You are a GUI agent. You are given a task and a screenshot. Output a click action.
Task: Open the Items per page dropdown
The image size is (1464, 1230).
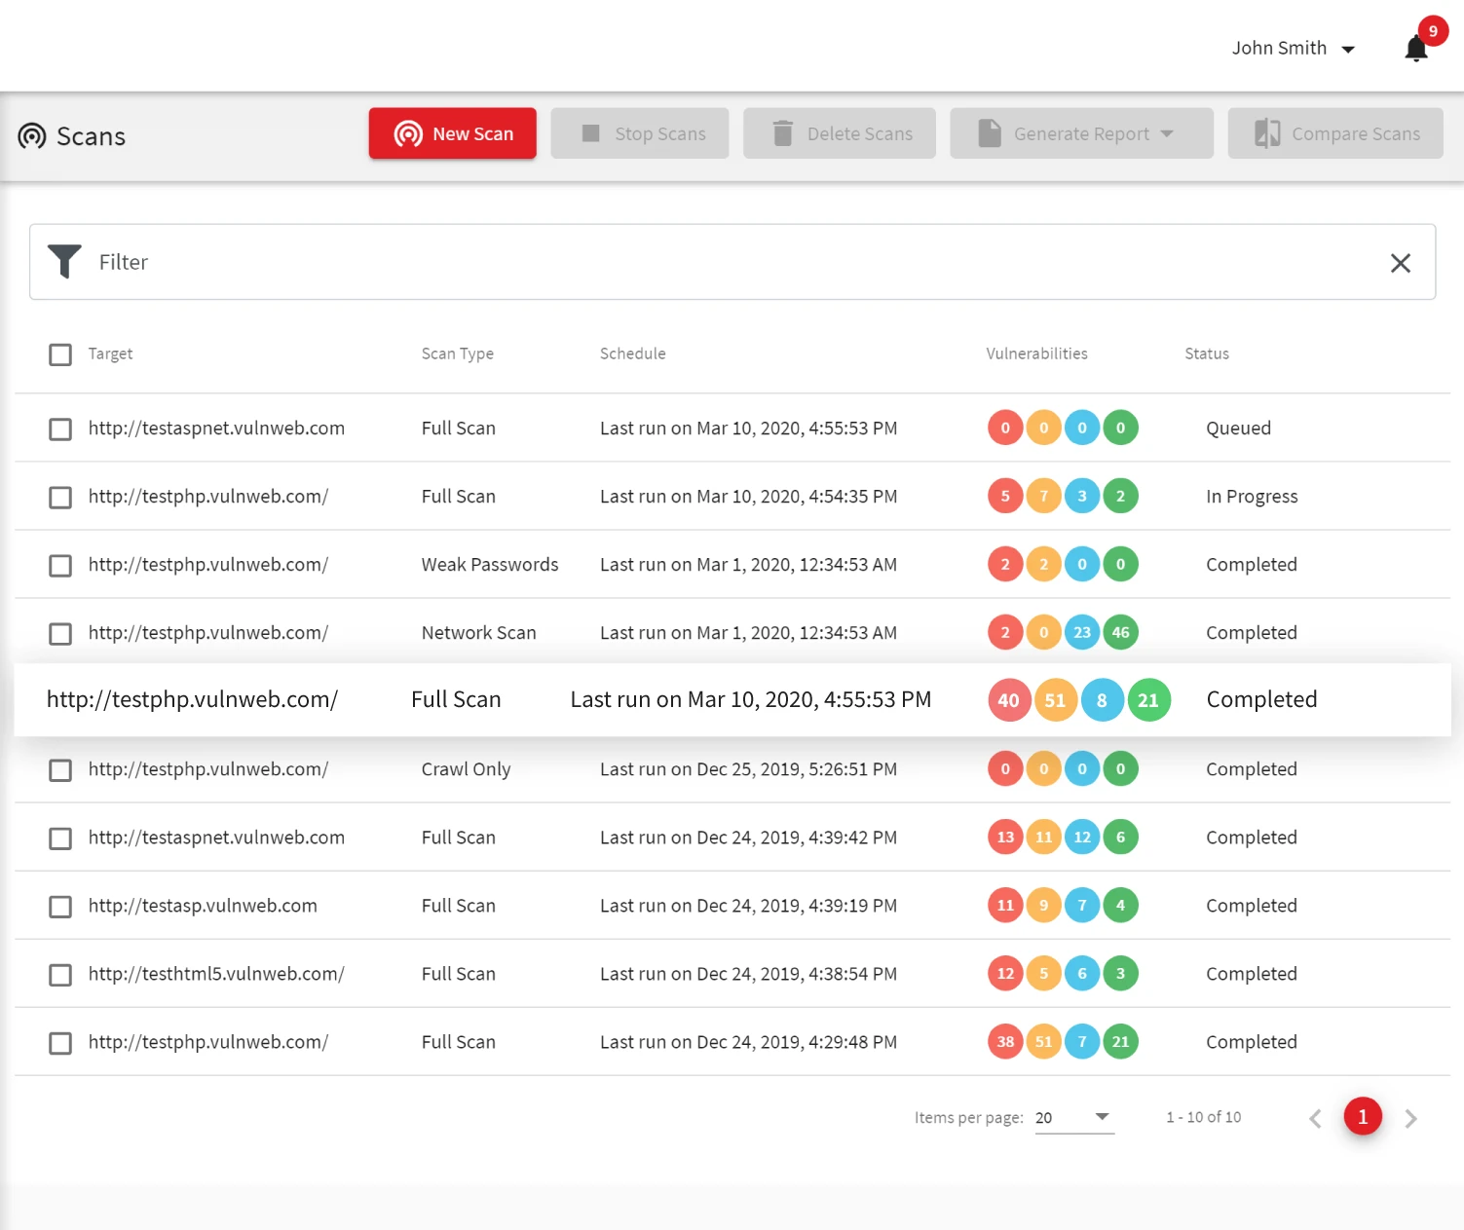1071,1118
